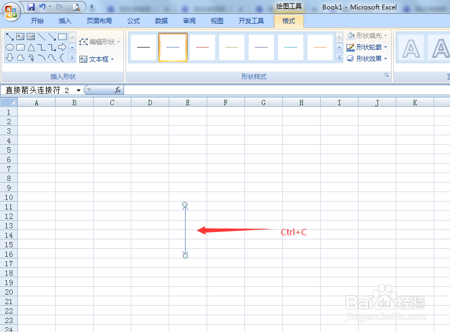
Task: Select the freeform shape tool
Action: click(21, 58)
